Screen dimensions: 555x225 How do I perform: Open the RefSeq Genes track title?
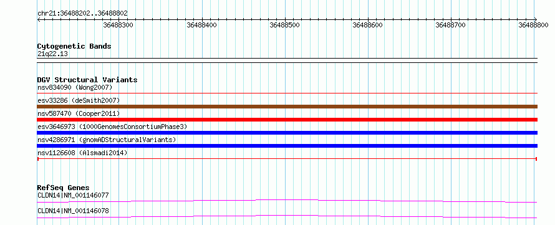pyautogui.click(x=64, y=188)
